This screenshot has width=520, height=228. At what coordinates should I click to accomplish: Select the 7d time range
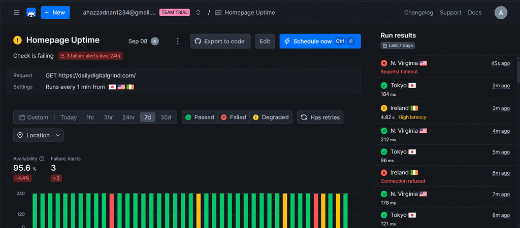tap(148, 117)
